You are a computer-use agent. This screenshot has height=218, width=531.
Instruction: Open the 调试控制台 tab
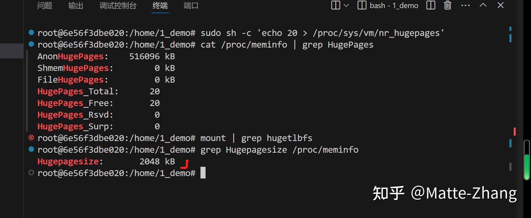tap(118, 5)
